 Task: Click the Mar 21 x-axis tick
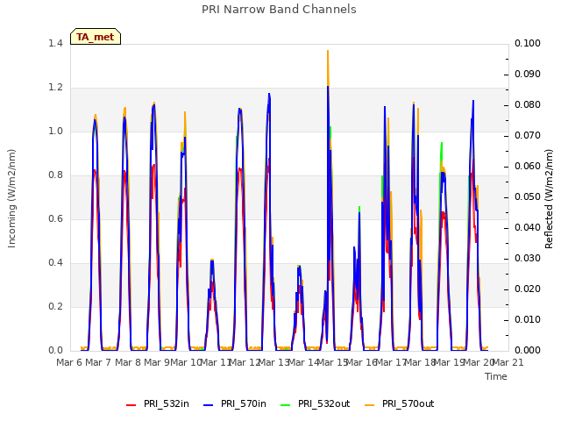click(508, 362)
